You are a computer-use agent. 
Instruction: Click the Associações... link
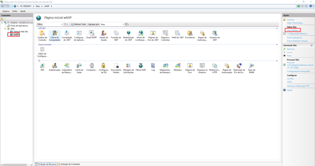pos(293,30)
